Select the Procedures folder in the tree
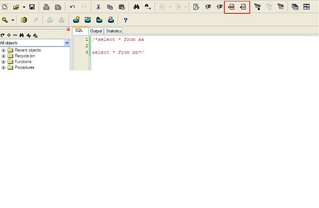 click(x=24, y=67)
